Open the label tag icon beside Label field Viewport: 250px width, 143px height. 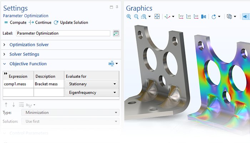(116, 33)
